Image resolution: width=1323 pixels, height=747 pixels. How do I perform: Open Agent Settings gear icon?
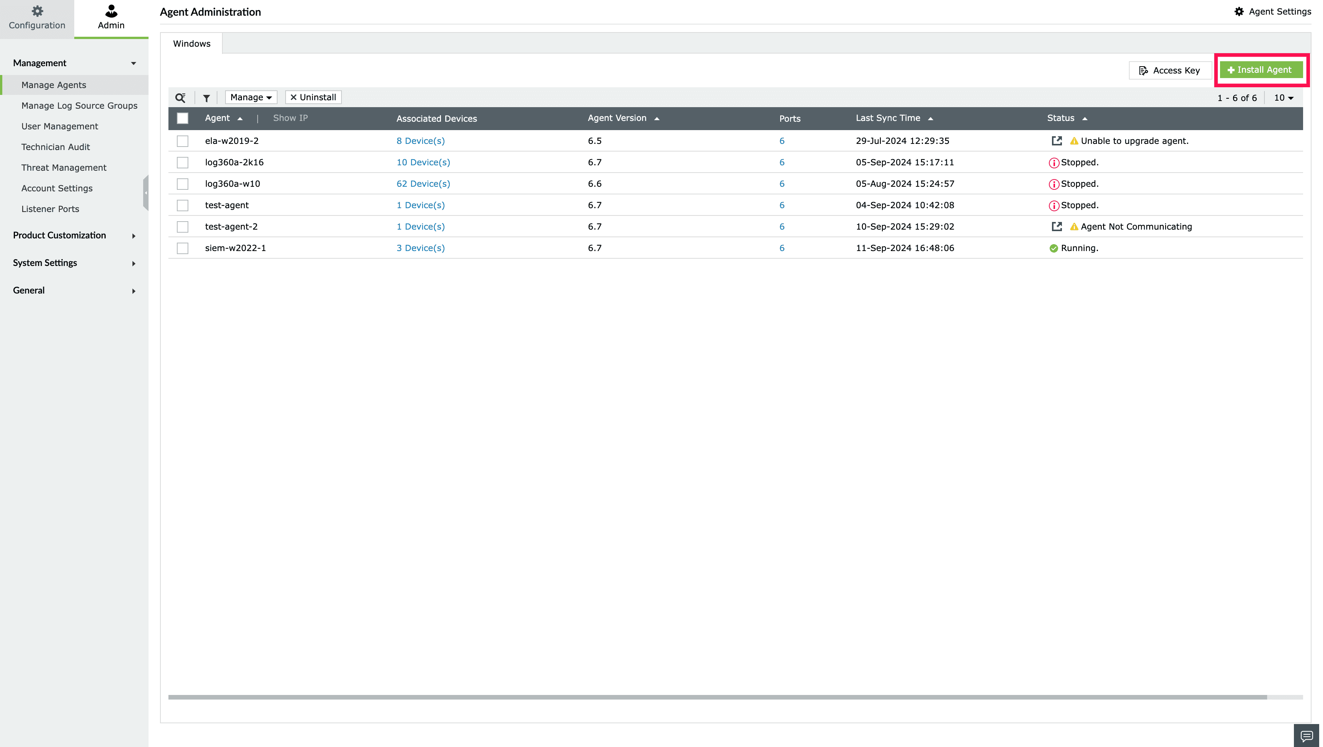click(x=1239, y=11)
